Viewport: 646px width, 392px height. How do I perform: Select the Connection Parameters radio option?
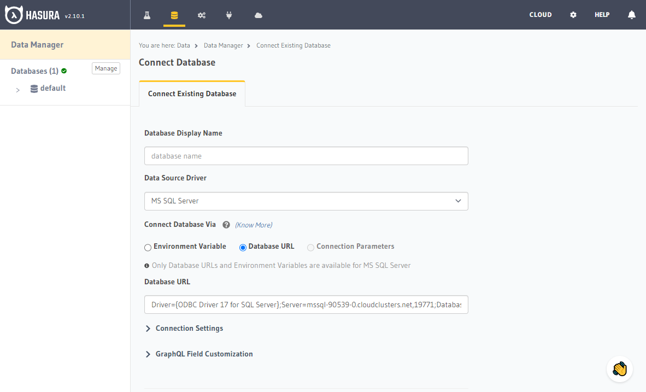[311, 247]
